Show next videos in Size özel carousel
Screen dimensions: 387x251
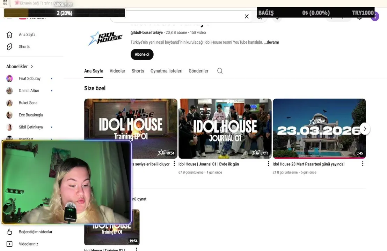[x=365, y=129]
